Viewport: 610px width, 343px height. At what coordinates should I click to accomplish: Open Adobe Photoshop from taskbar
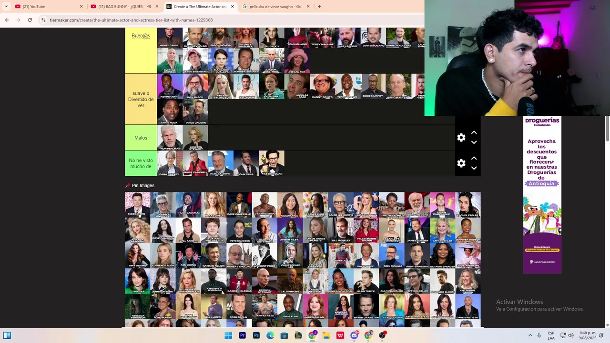click(256, 335)
